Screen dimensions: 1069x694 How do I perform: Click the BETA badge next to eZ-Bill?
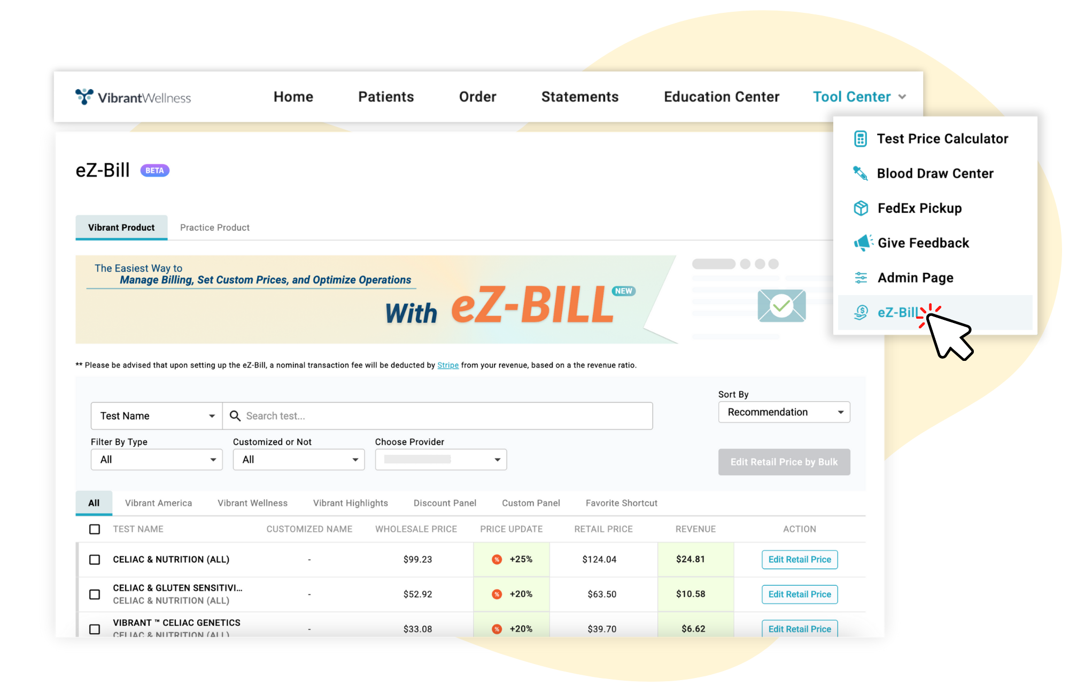coord(154,170)
